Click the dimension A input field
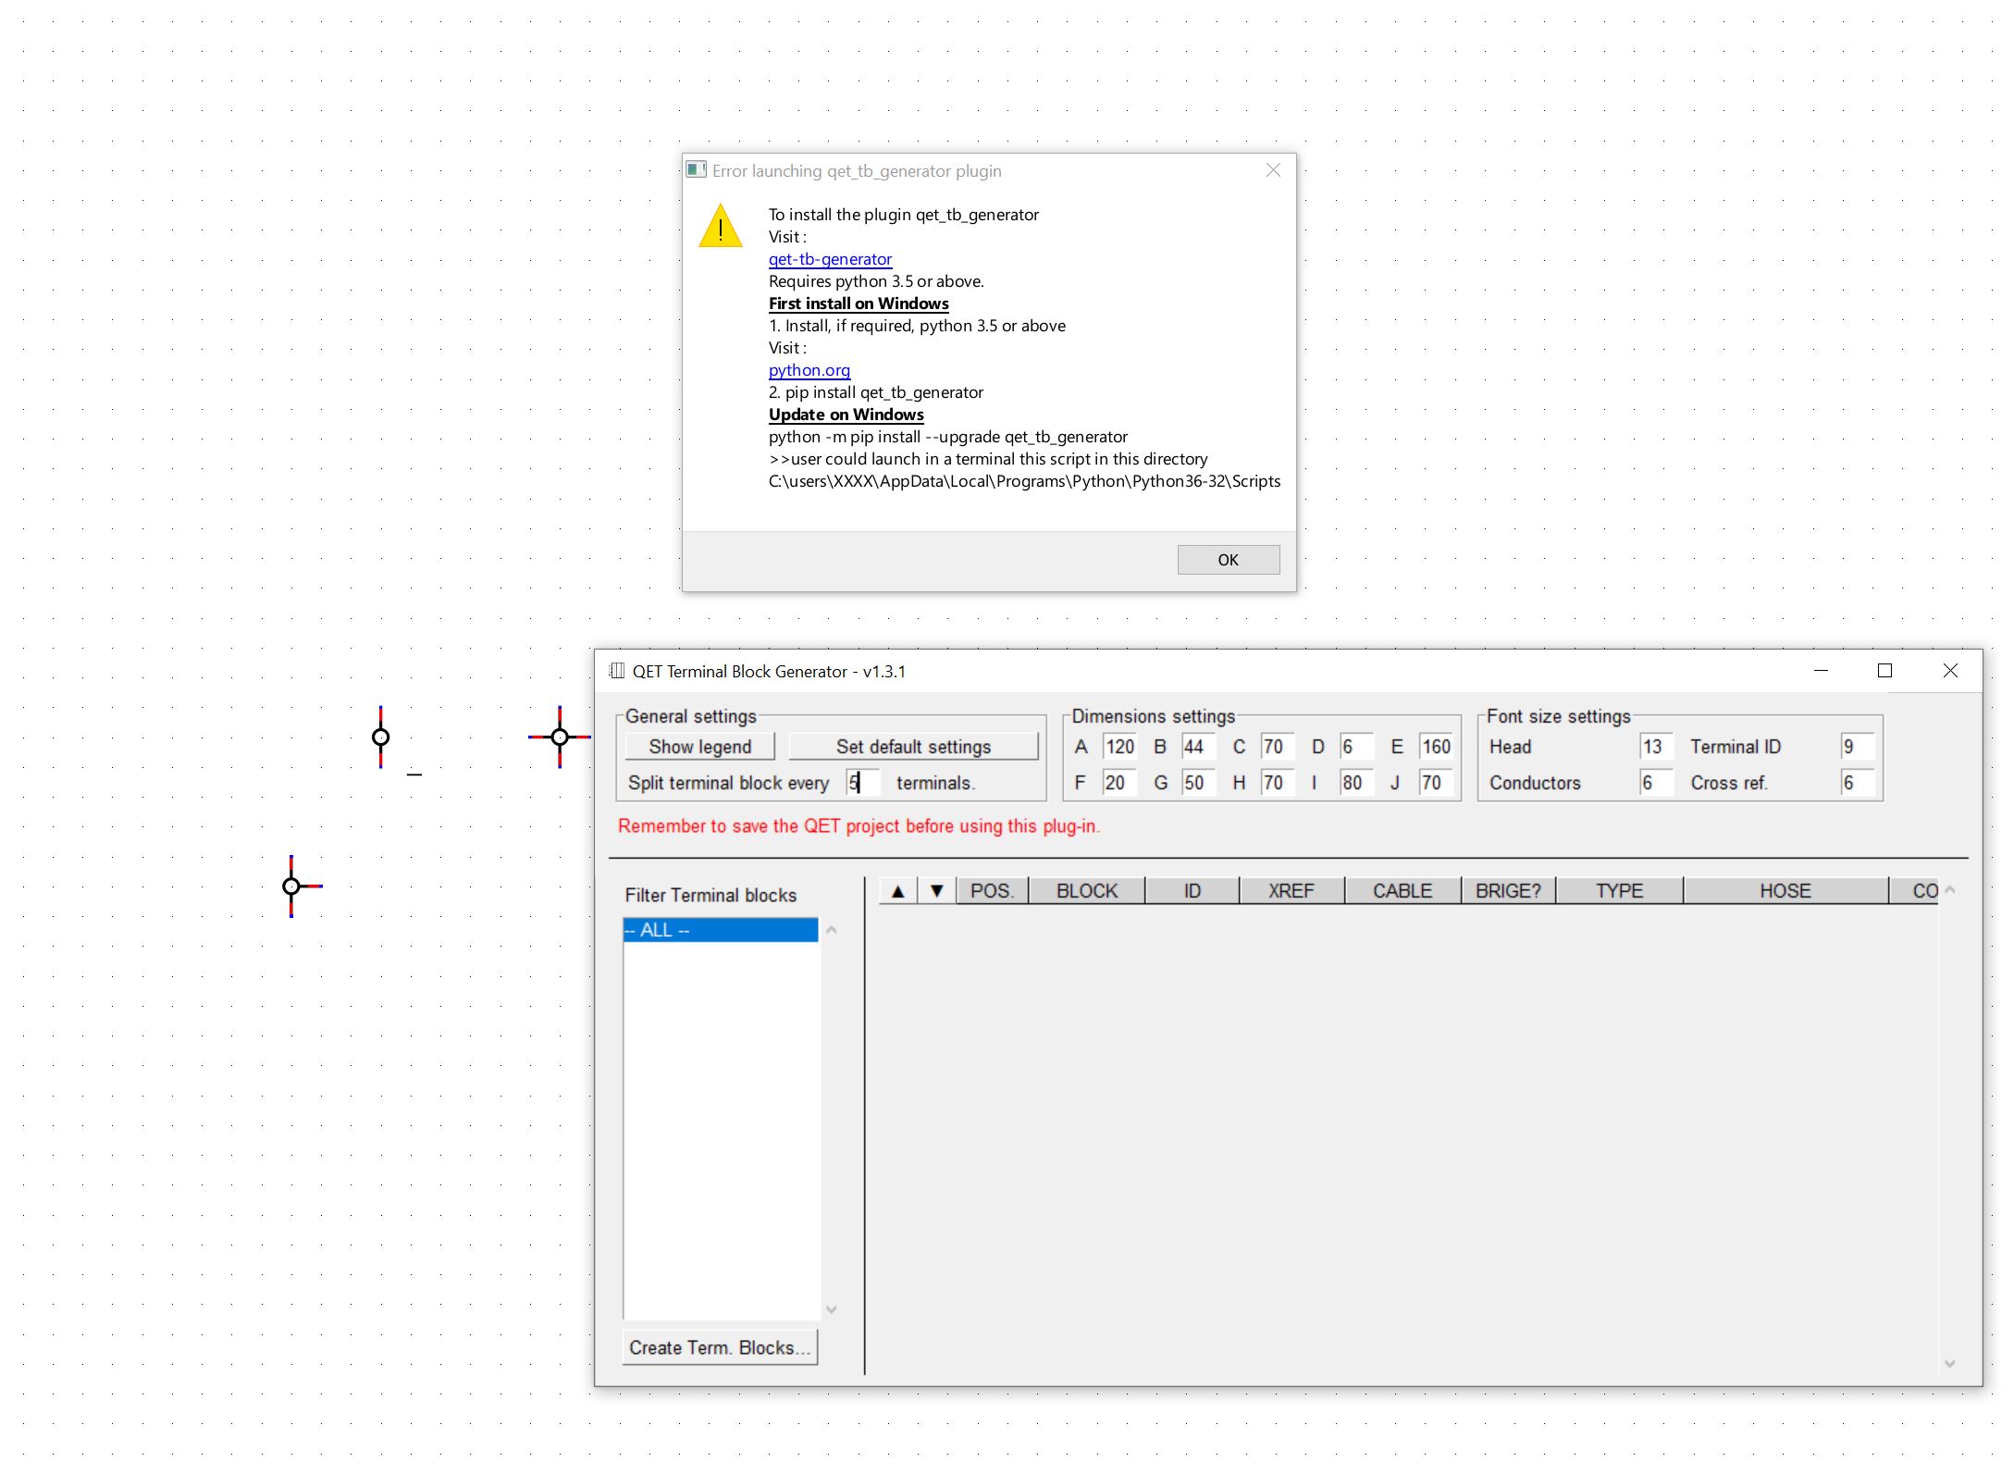Screen dimensions: 2014x1475 tap(1119, 747)
